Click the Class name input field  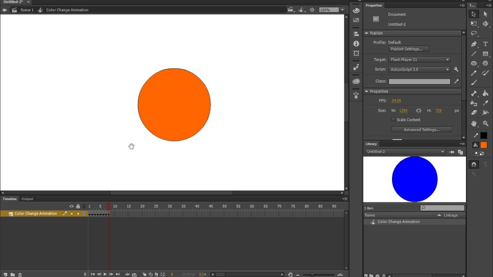point(419,82)
